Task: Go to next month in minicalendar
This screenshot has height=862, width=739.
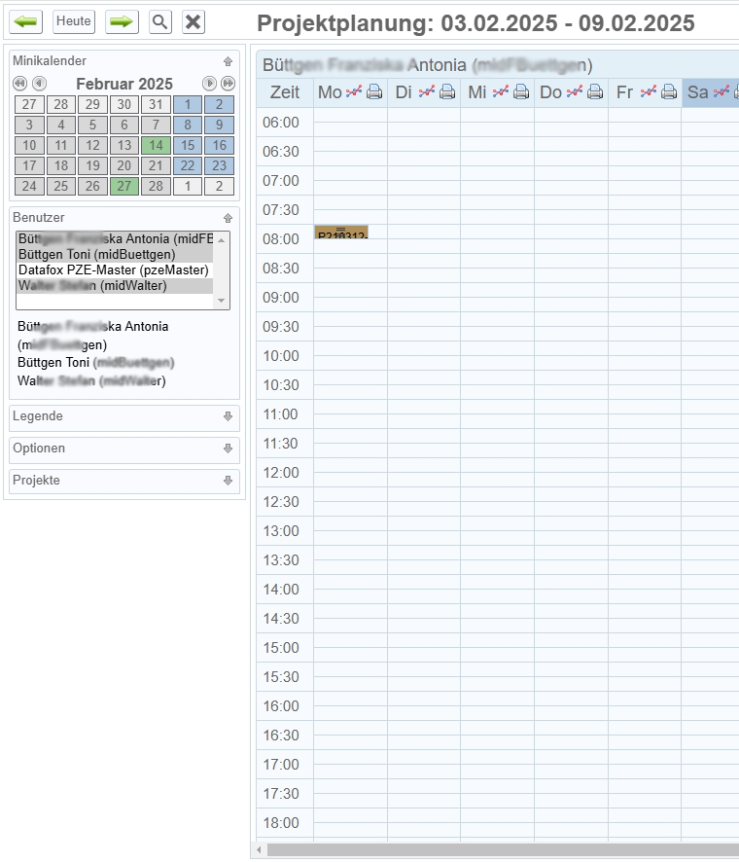Action: pyautogui.click(x=209, y=84)
